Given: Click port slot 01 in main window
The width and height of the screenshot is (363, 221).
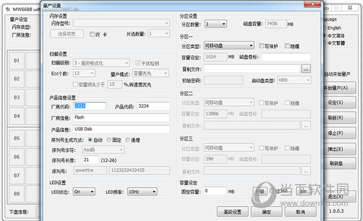Looking at the screenshot, I should point(16,61).
